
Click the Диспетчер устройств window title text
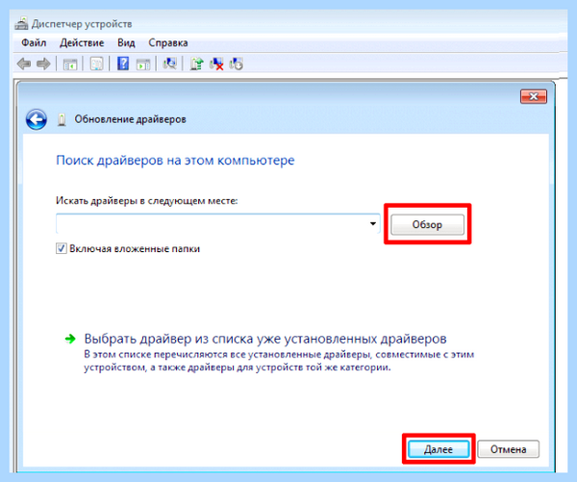(82, 24)
